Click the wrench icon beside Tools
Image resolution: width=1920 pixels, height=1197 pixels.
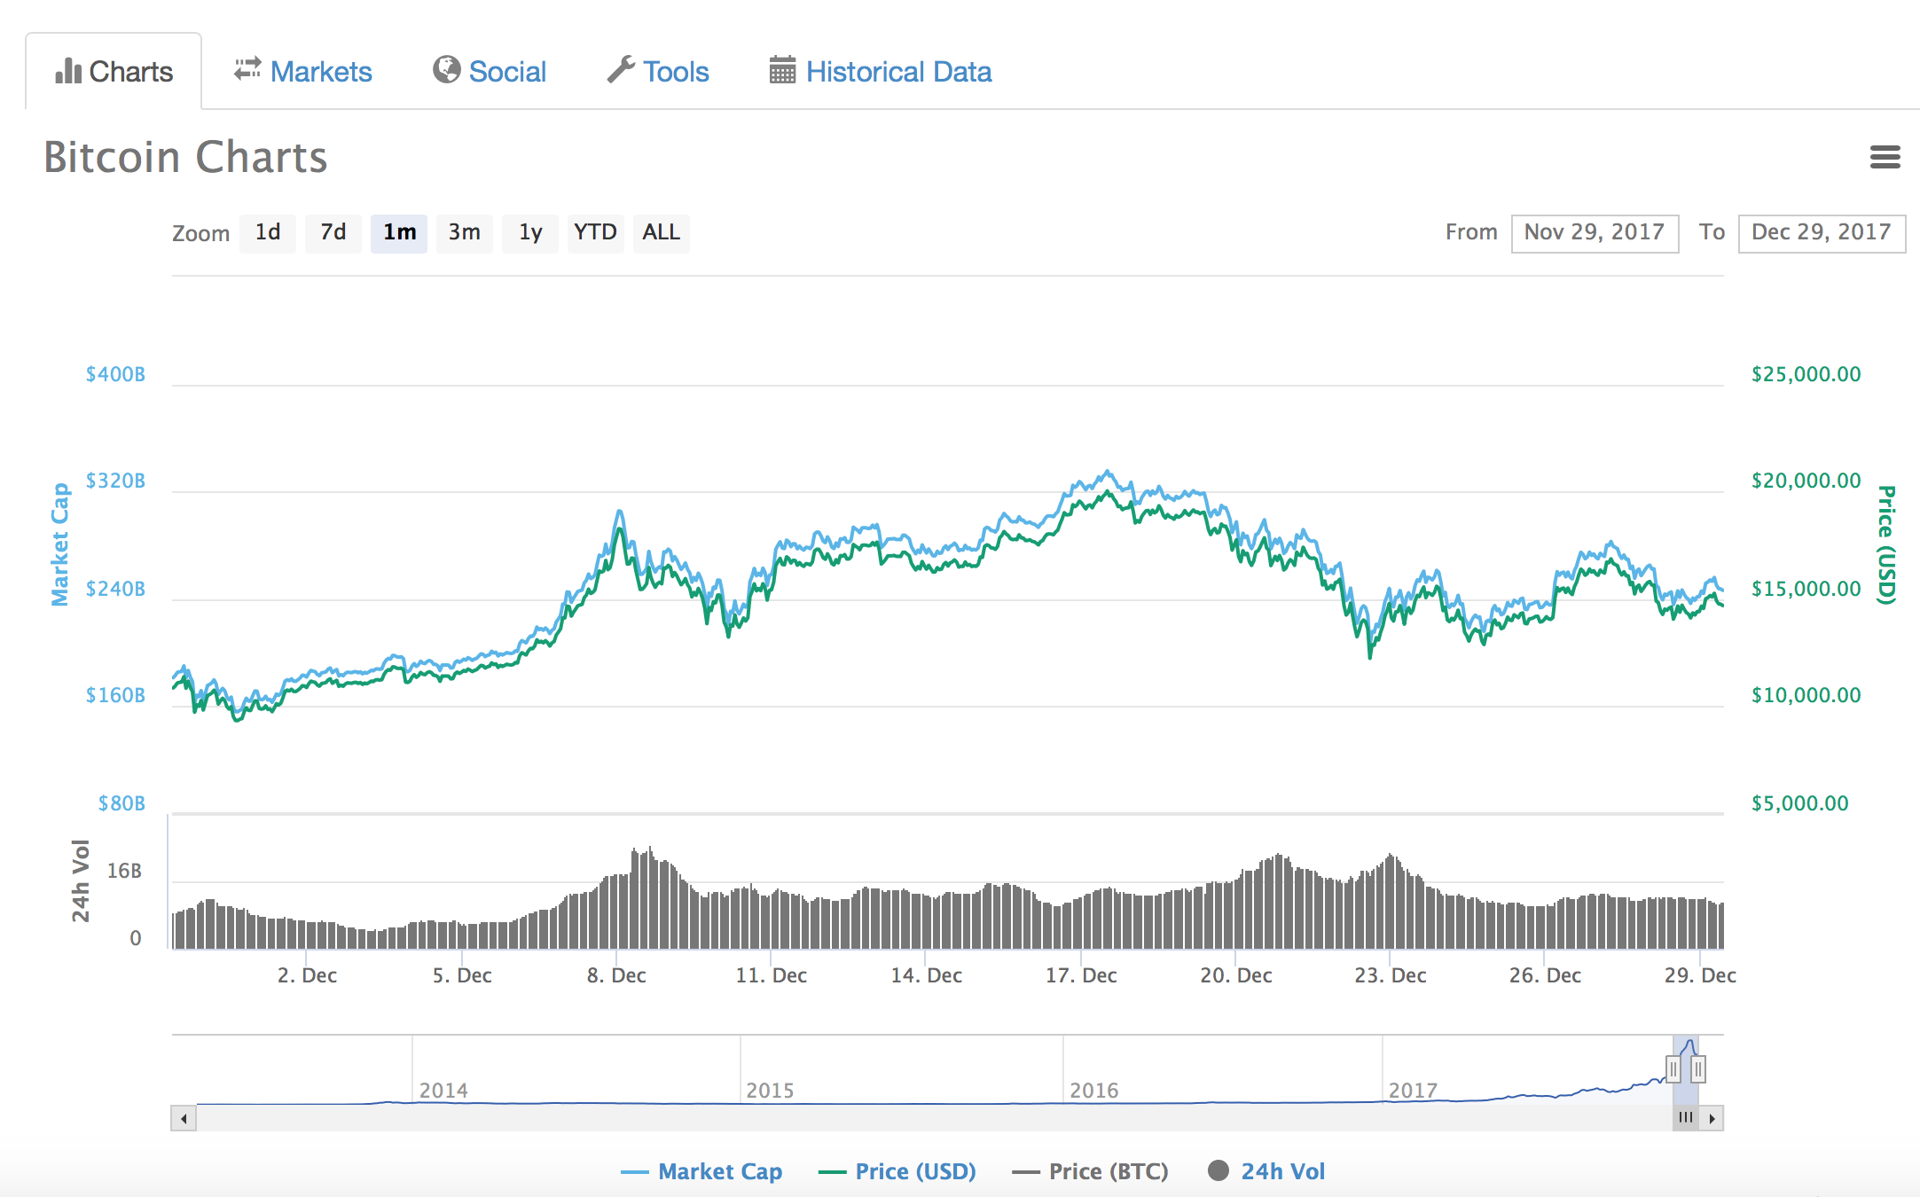click(x=621, y=69)
